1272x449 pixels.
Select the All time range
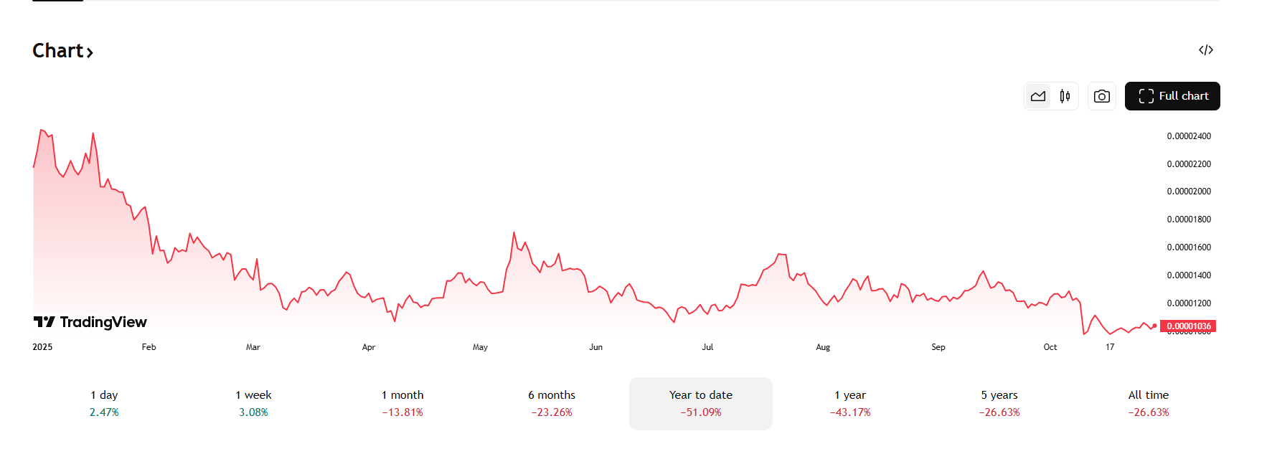click(1149, 403)
